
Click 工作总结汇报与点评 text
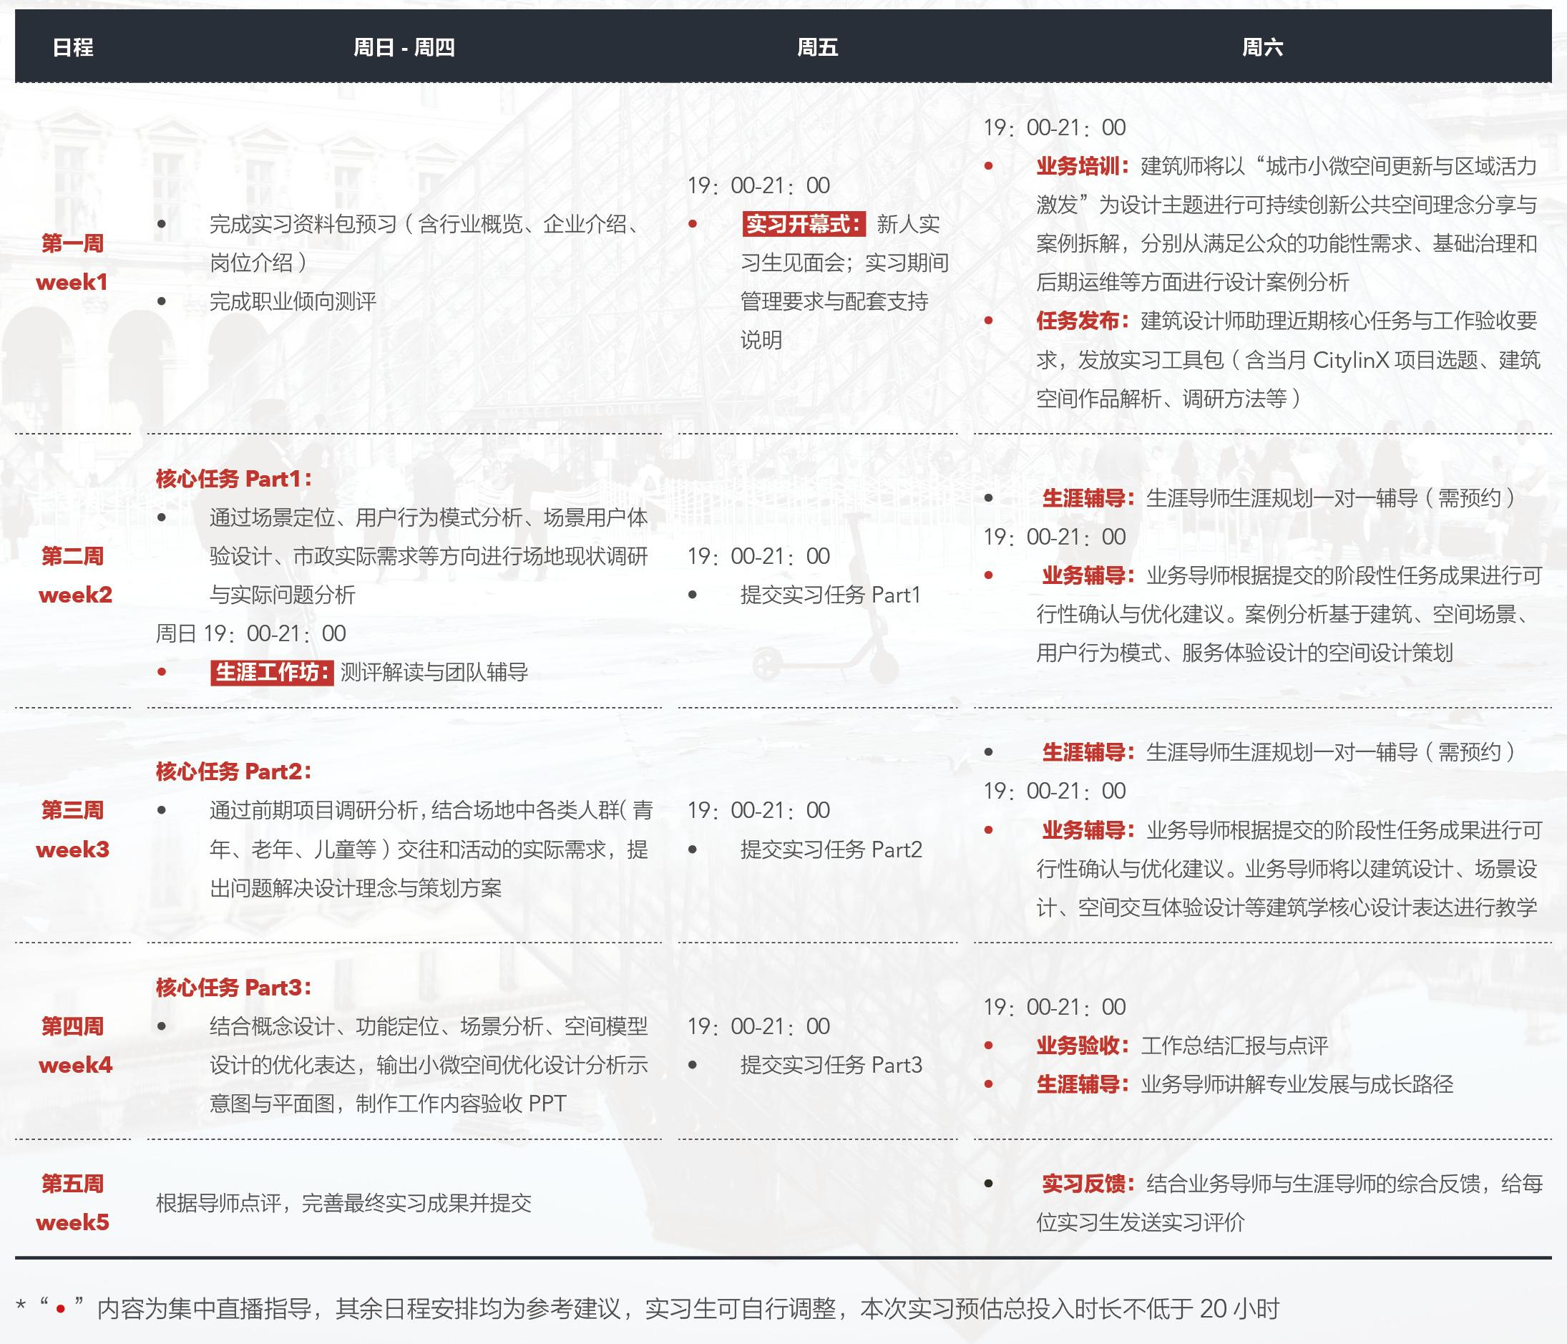click(1234, 1046)
